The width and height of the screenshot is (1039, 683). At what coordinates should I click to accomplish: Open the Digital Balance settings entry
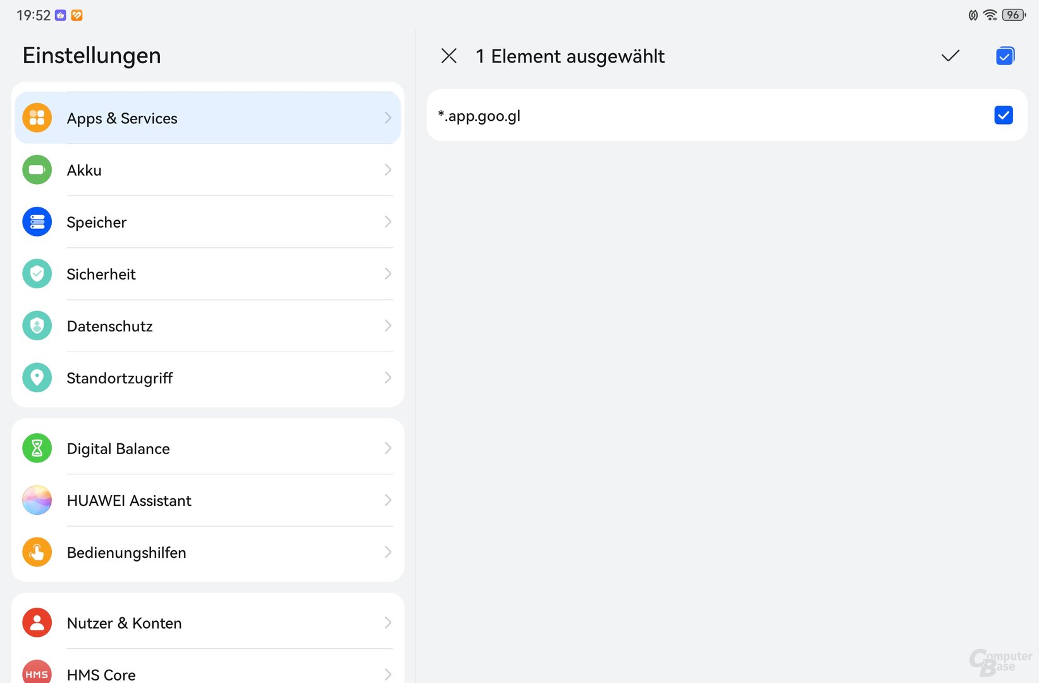pyautogui.click(x=207, y=448)
